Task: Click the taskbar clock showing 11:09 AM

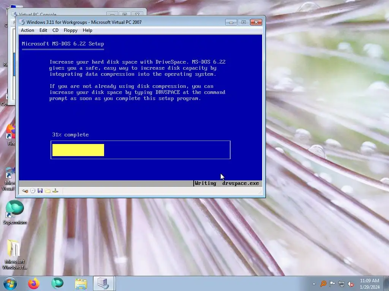Action: [x=369, y=284]
